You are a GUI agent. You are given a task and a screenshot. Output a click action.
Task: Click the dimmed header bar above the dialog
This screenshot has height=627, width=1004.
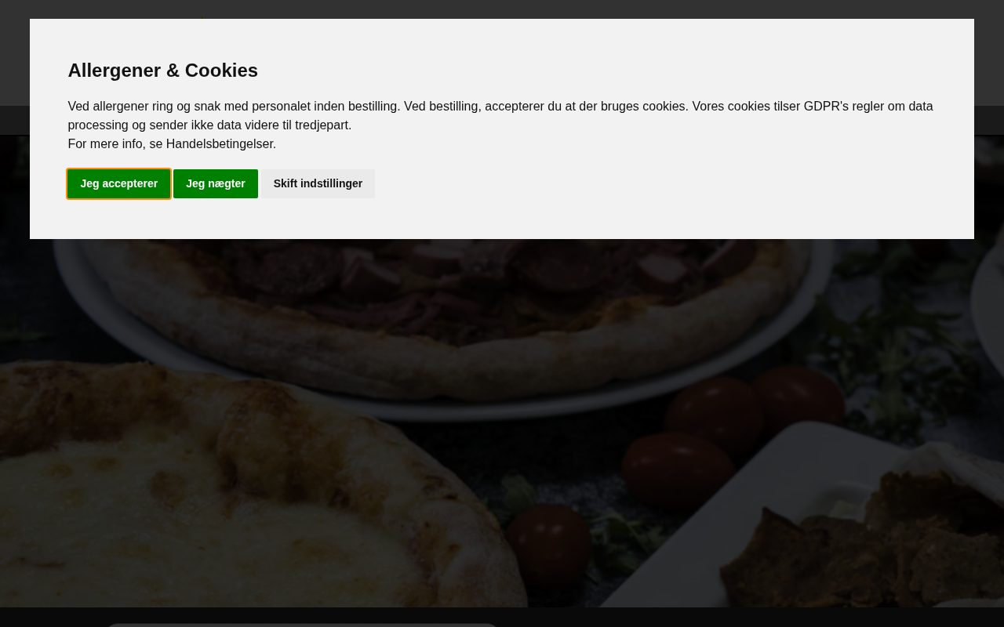point(502,9)
